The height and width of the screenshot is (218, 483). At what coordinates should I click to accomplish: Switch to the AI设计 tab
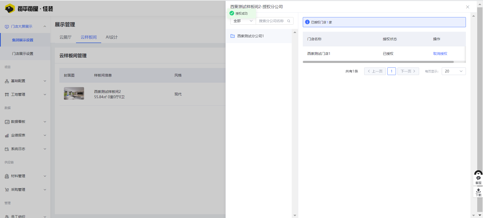coord(112,37)
